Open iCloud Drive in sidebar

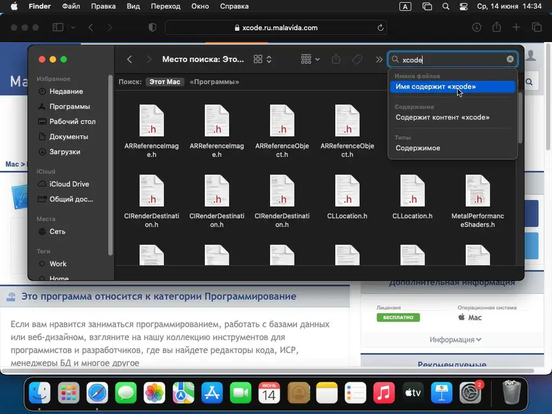pos(69,184)
